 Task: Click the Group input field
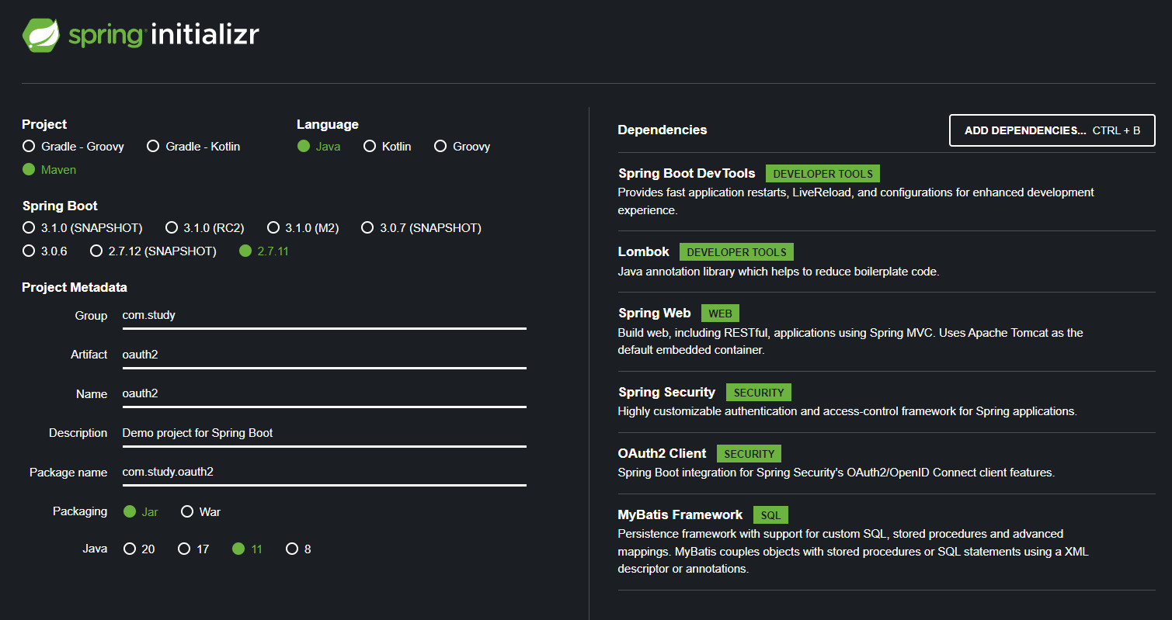click(x=324, y=316)
